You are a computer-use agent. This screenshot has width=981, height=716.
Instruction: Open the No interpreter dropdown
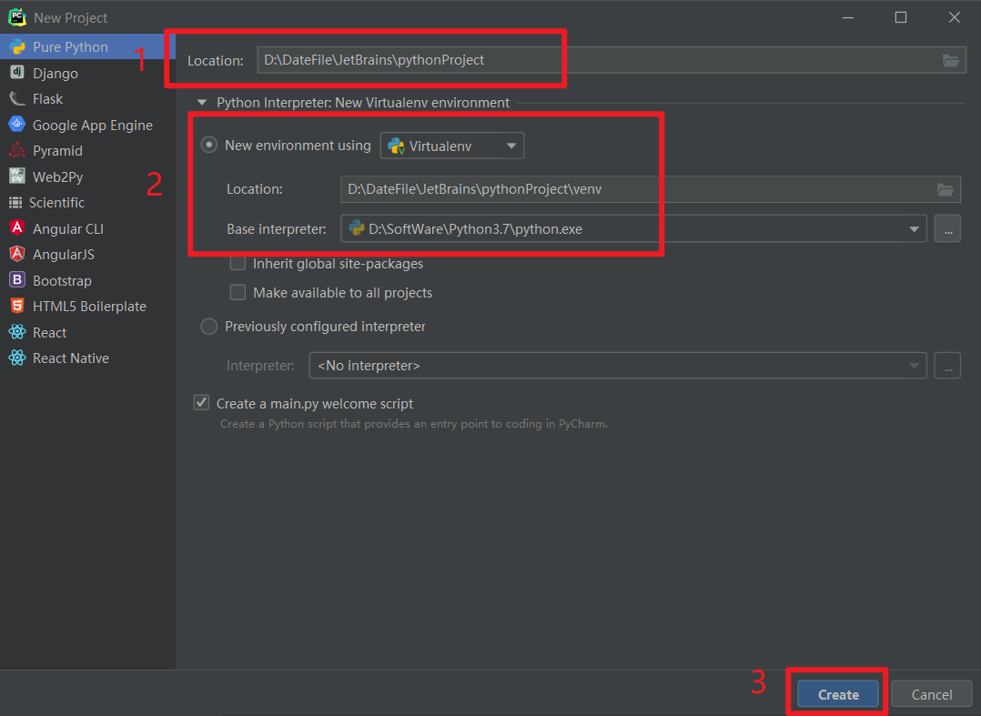coord(618,365)
